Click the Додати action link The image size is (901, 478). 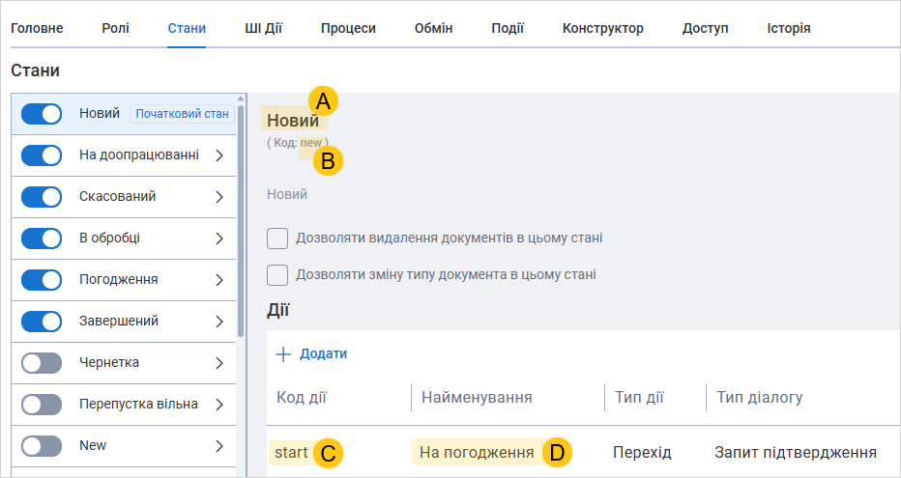point(324,354)
